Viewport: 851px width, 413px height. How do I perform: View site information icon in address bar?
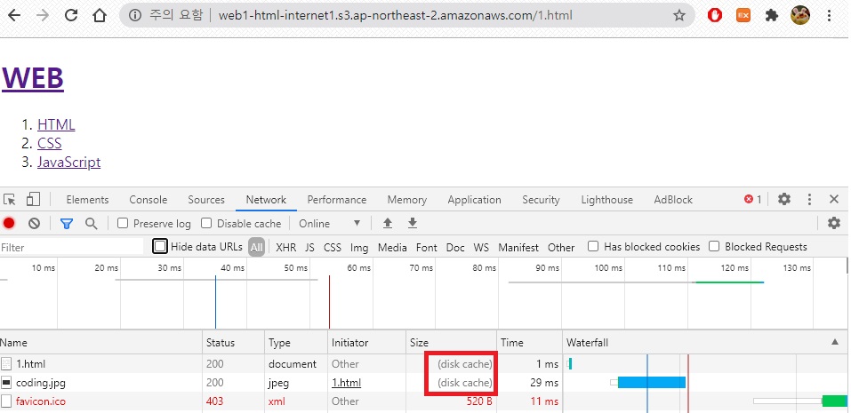click(x=134, y=15)
